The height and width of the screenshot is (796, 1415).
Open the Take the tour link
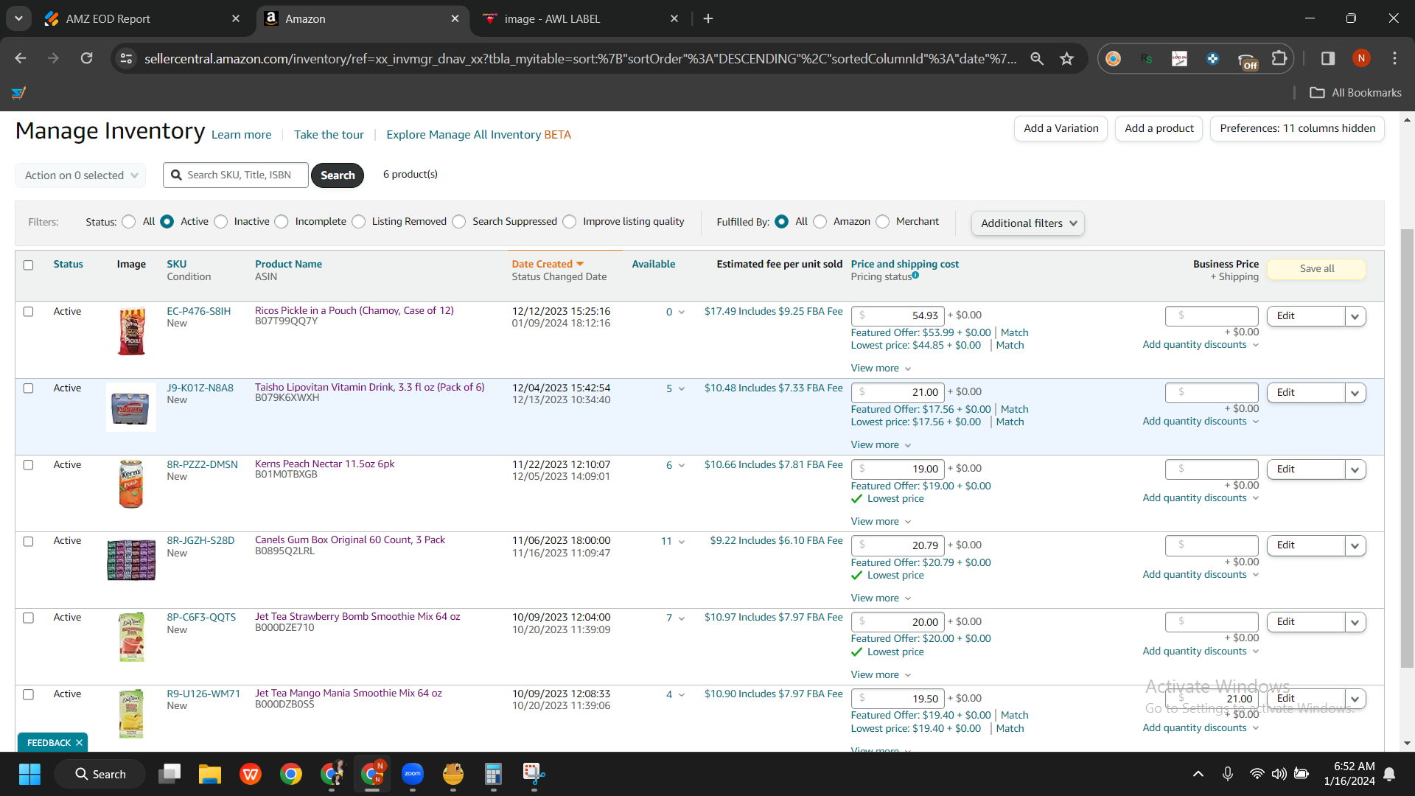[329, 135]
